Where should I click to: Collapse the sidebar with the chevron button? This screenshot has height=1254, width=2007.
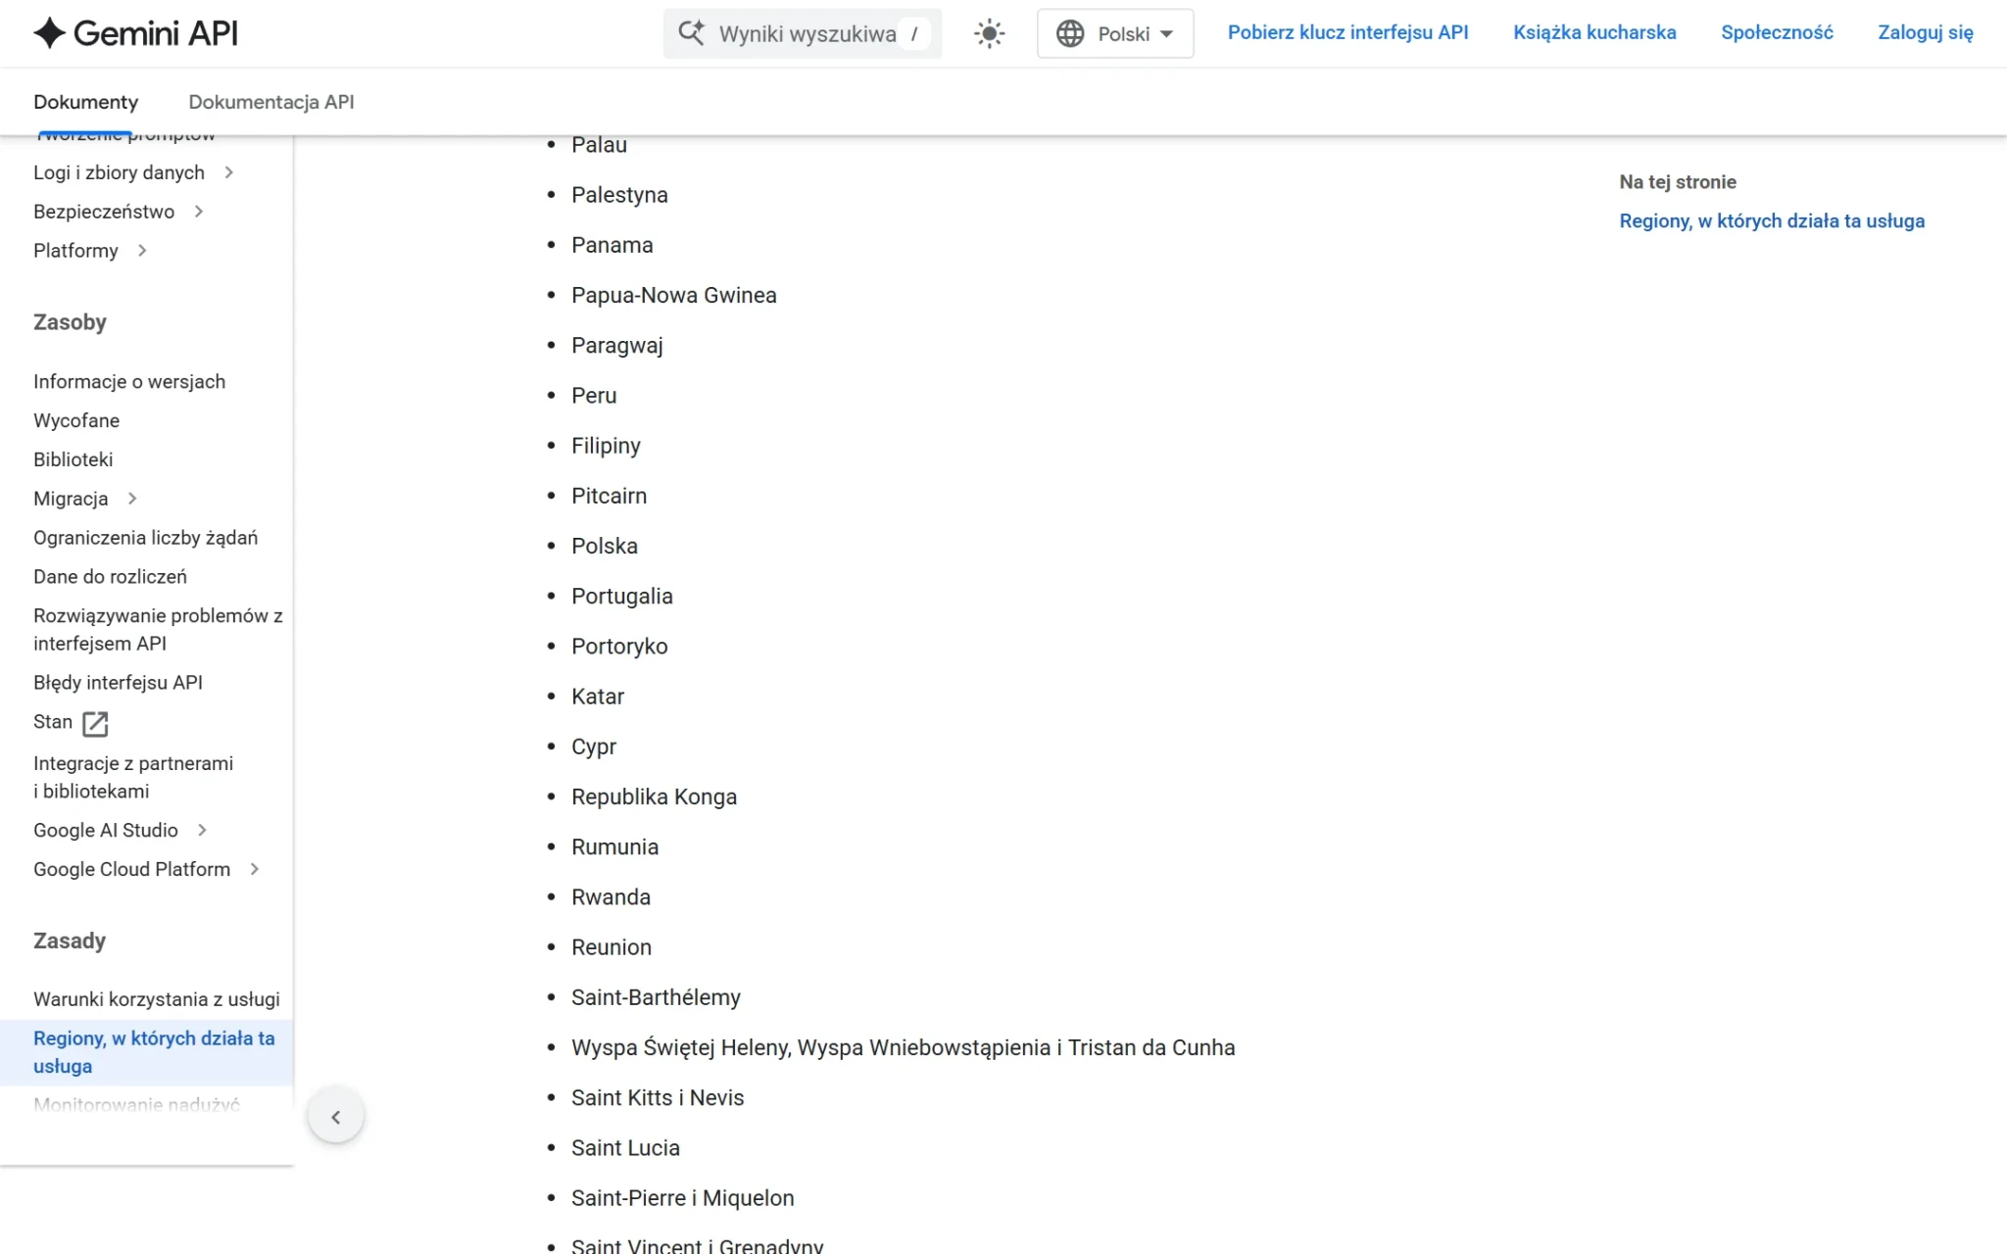(x=336, y=1116)
